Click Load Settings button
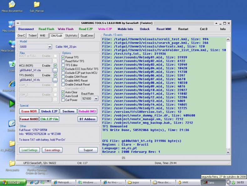 click(x=29, y=150)
